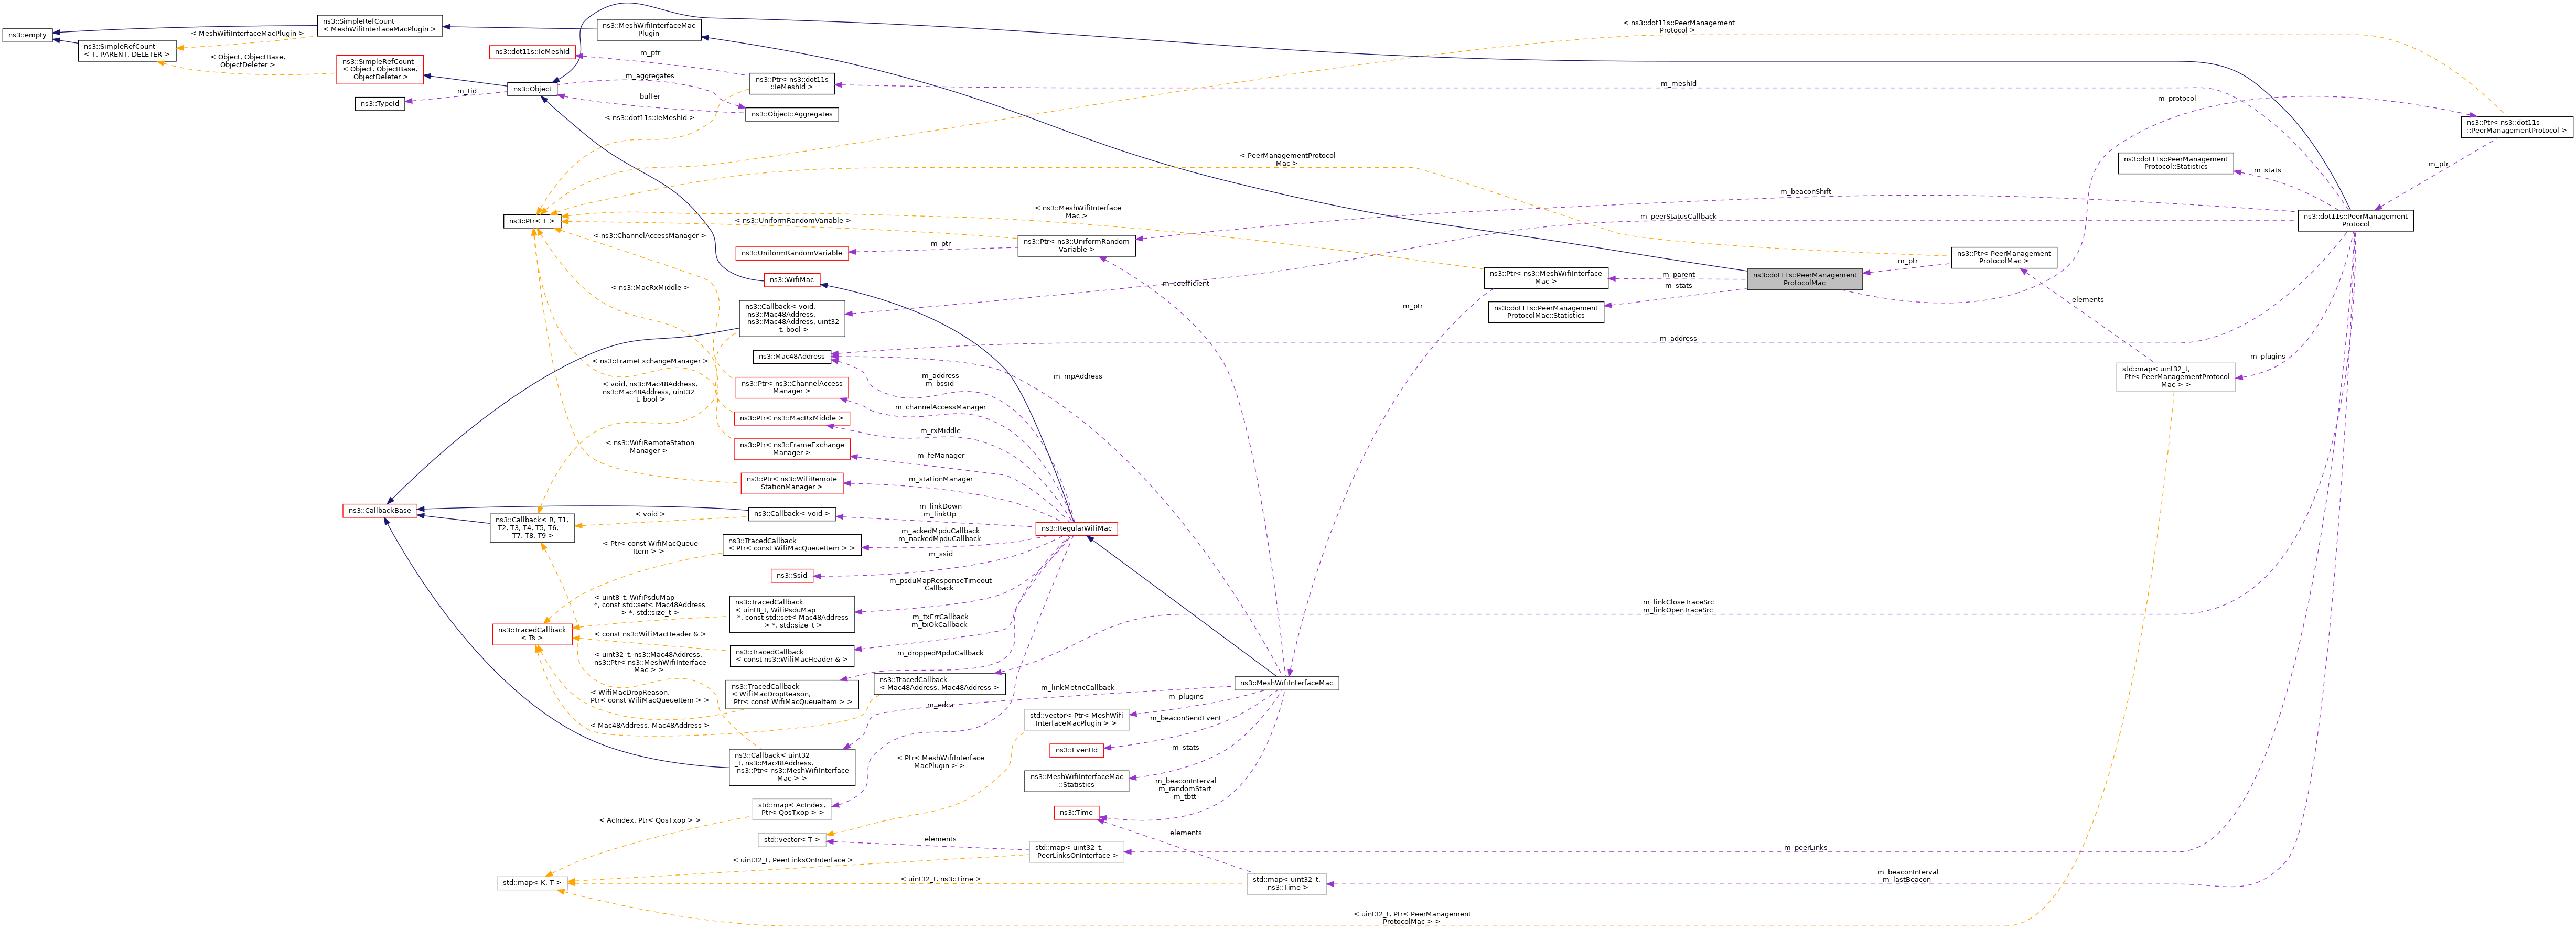The image size is (2576, 929).
Task: Select the gray ns3::dot11s::PeerManagementProtocolMac node
Action: coord(1805,279)
